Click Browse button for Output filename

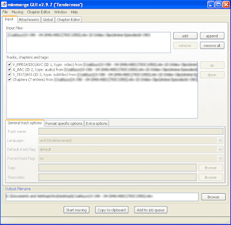click(x=214, y=197)
